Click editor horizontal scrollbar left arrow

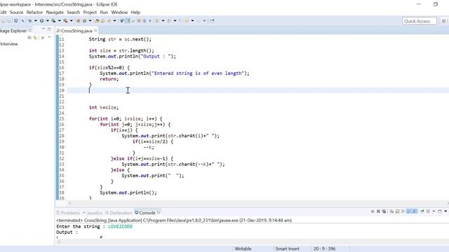[x=69, y=203]
